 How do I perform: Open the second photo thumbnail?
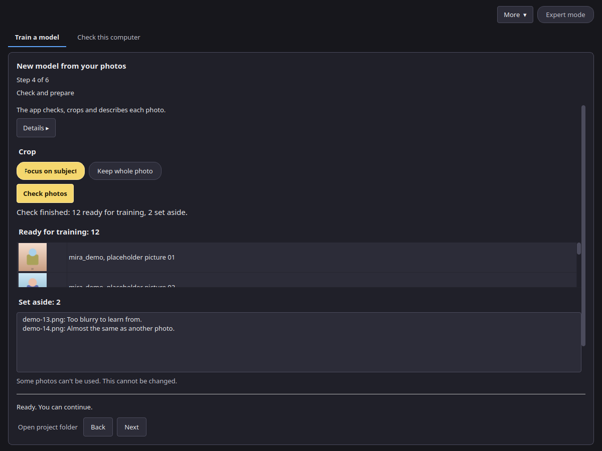point(33,280)
